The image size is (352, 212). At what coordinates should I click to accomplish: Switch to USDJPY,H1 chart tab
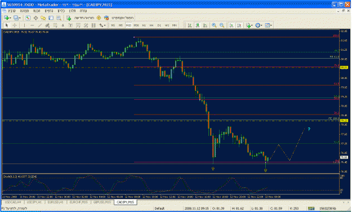pos(34,202)
